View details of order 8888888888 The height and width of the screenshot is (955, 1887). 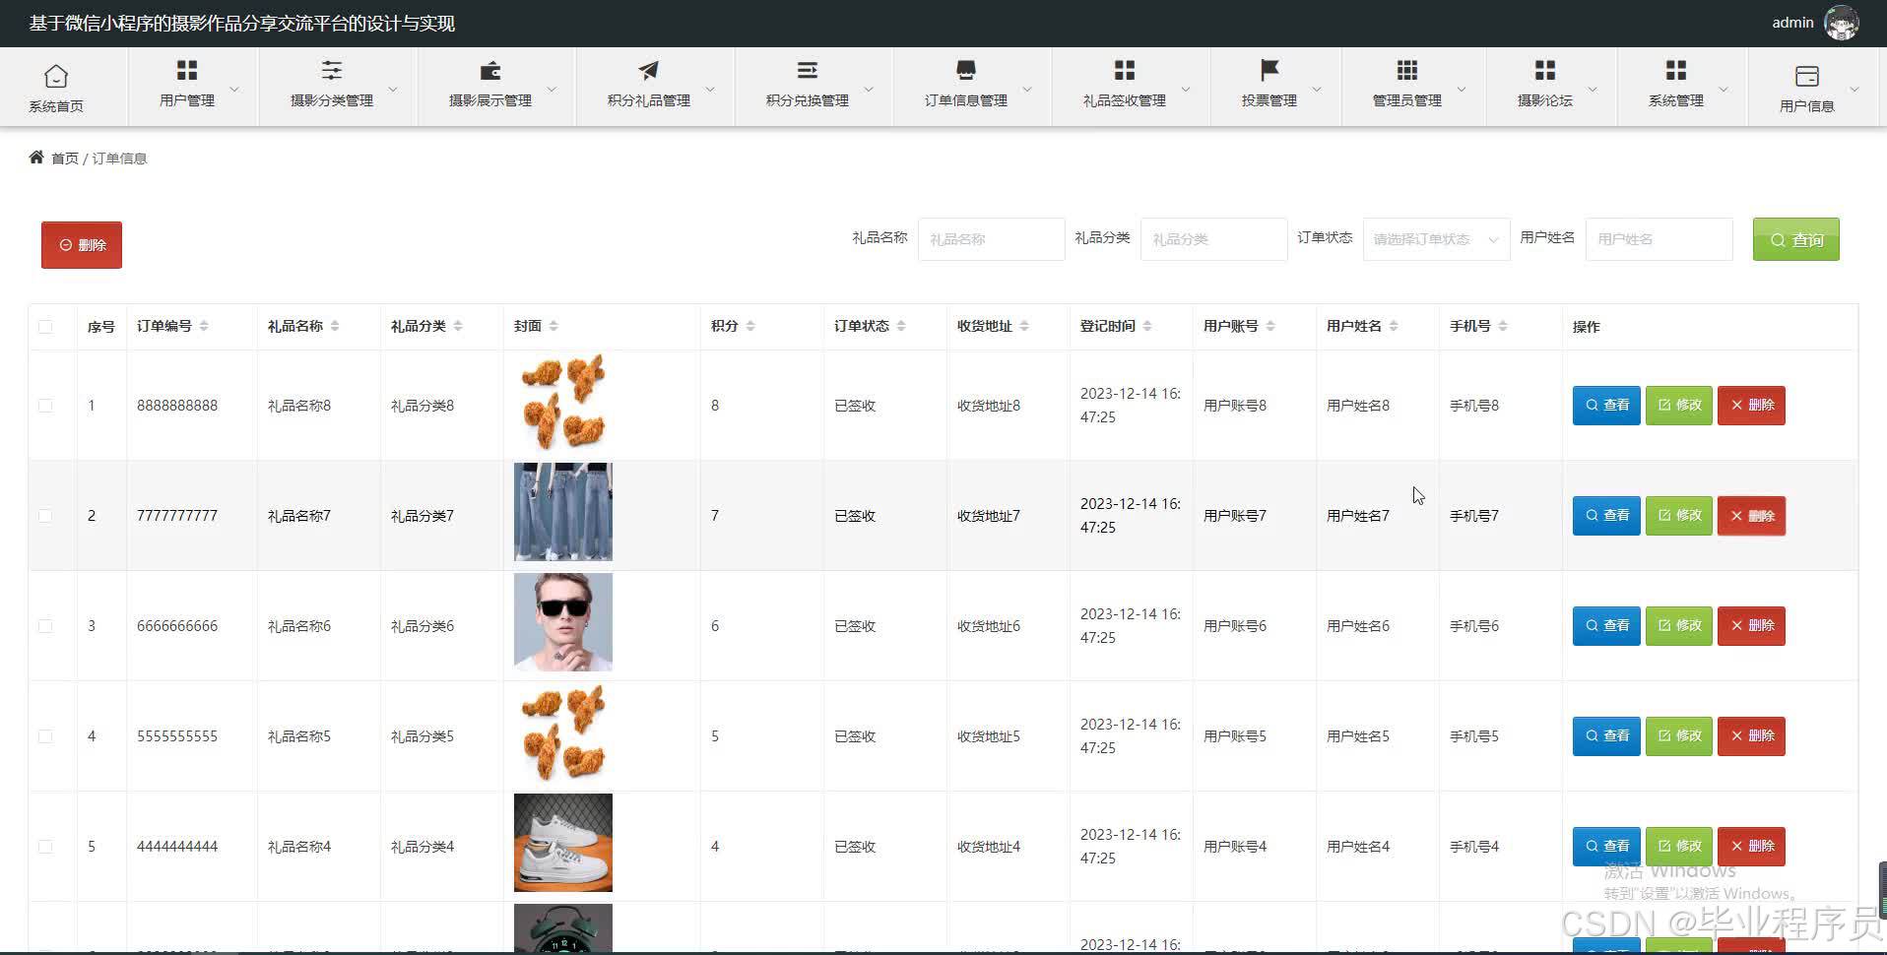(x=1606, y=406)
